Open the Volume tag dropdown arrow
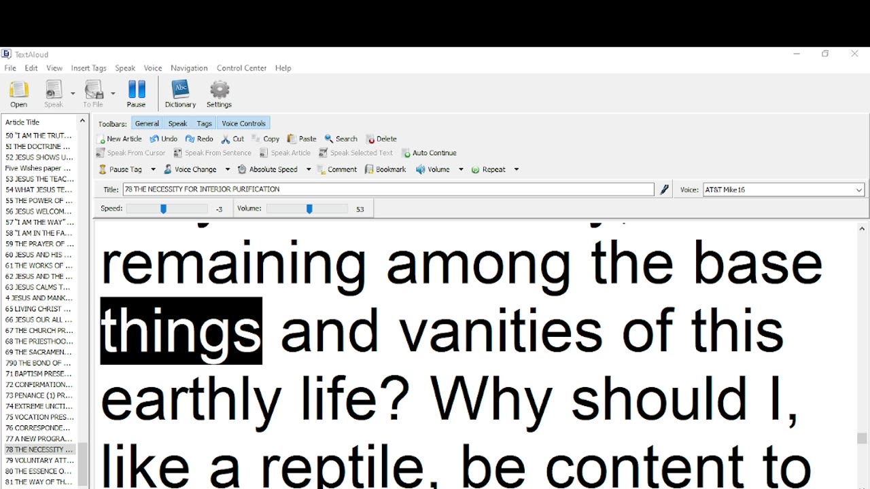The width and height of the screenshot is (870, 489). click(x=460, y=169)
